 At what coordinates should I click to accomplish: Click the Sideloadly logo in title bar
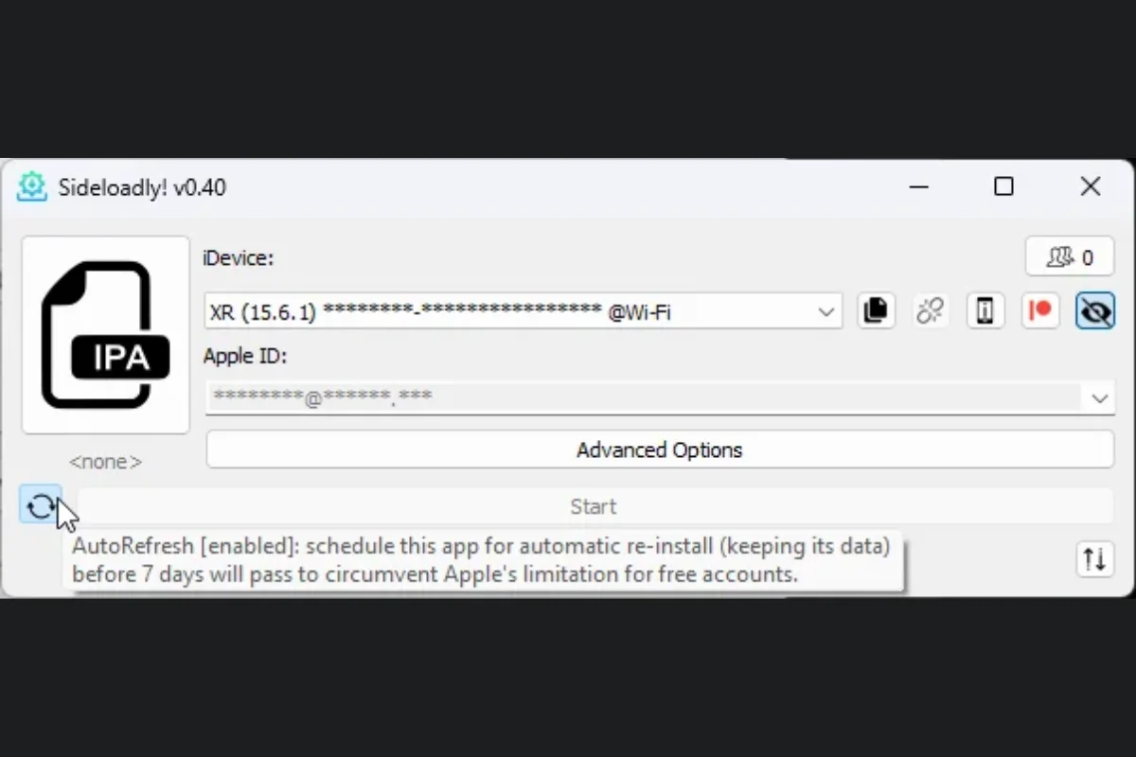coord(32,186)
